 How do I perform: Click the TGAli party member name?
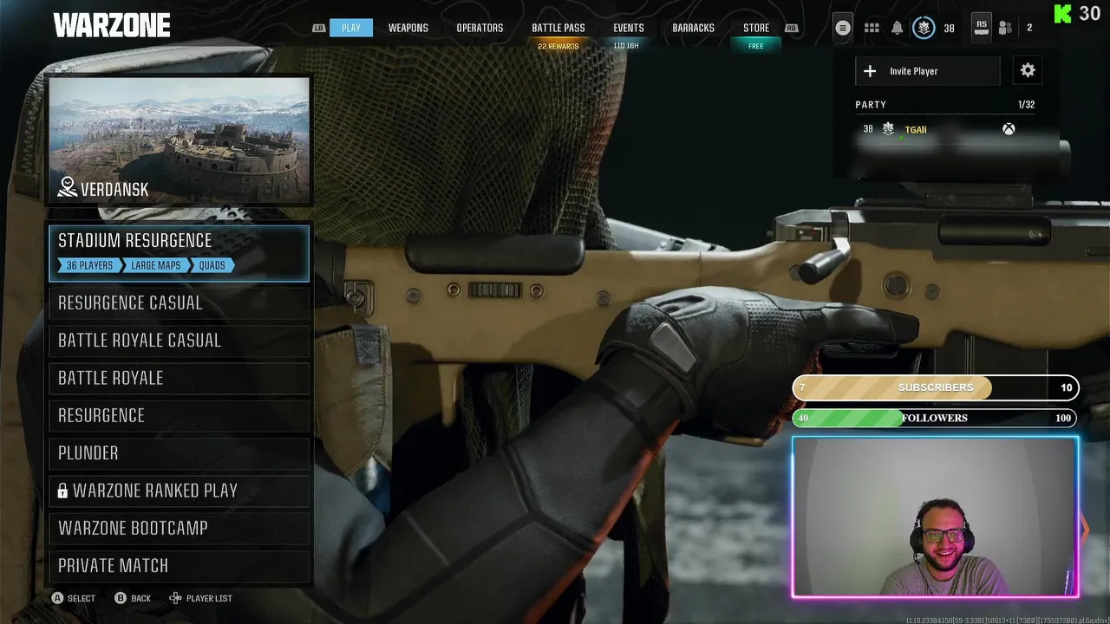click(916, 130)
